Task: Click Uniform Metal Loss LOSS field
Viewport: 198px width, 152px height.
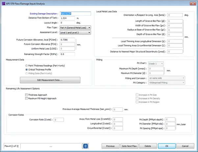Action: click(67, 49)
